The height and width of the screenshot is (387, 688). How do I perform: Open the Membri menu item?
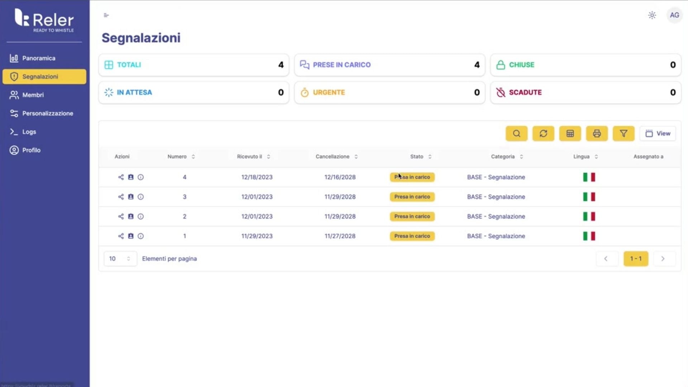point(33,95)
